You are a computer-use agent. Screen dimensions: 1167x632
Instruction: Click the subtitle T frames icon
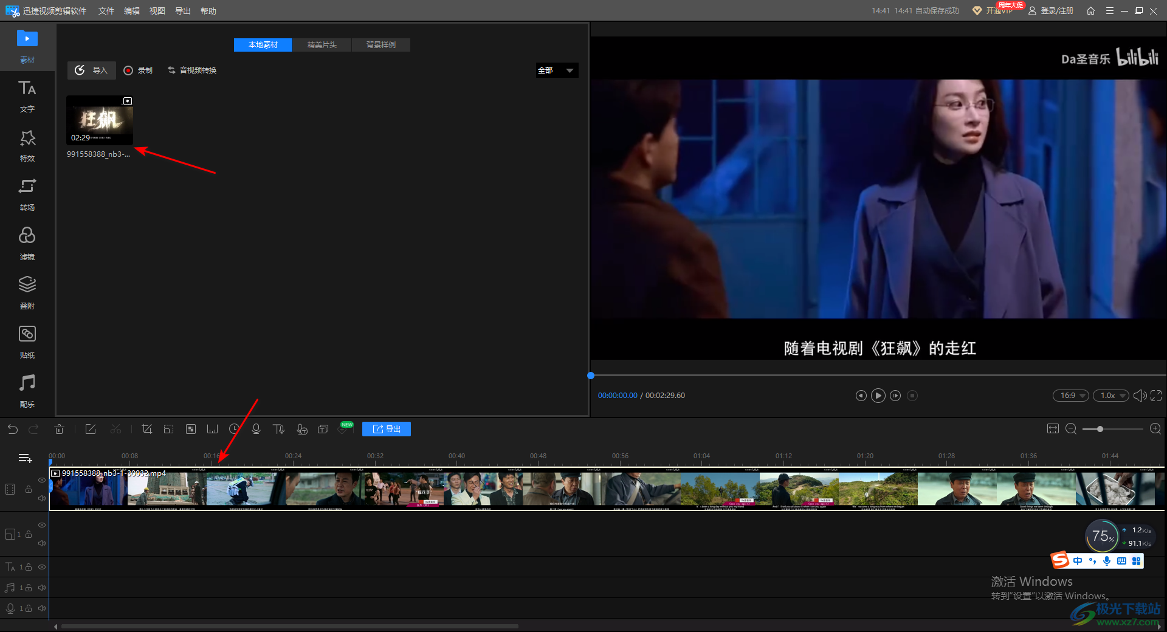click(323, 429)
